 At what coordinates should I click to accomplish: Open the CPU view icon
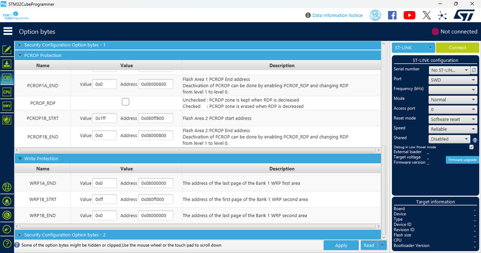(7, 92)
